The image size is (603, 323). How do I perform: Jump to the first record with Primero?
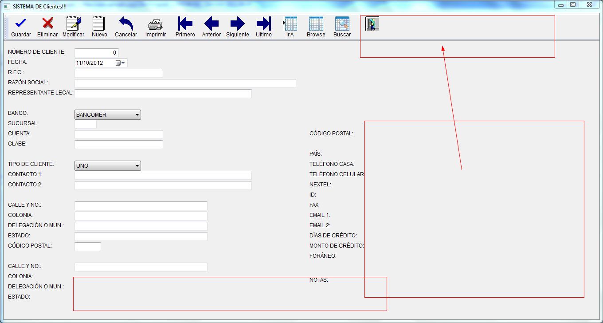pos(185,23)
